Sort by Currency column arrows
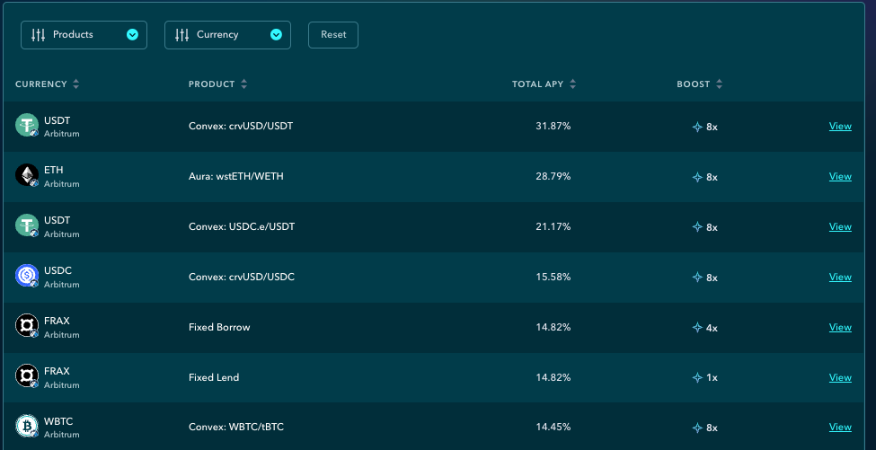The height and width of the screenshot is (450, 876). coord(76,84)
